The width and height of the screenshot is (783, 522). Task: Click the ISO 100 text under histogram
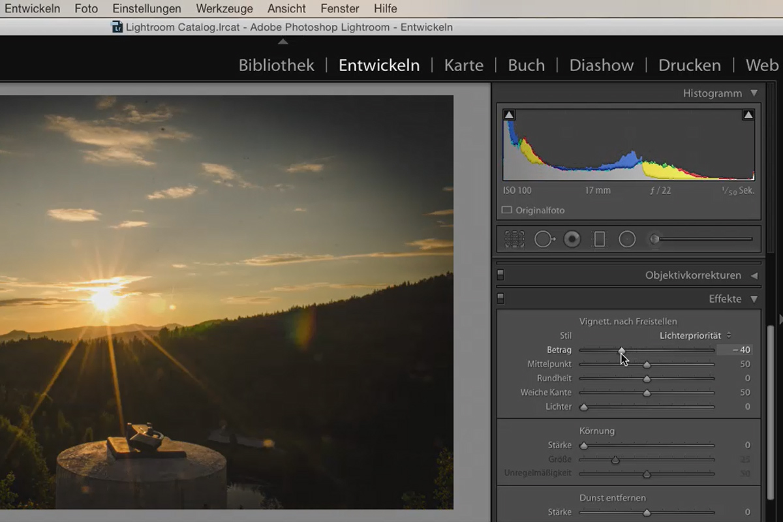point(517,191)
